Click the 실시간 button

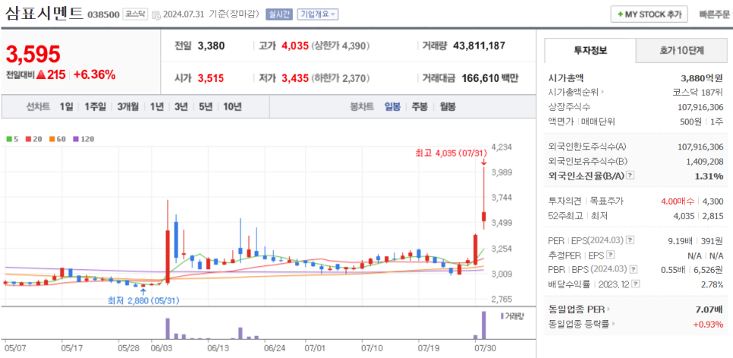(279, 14)
